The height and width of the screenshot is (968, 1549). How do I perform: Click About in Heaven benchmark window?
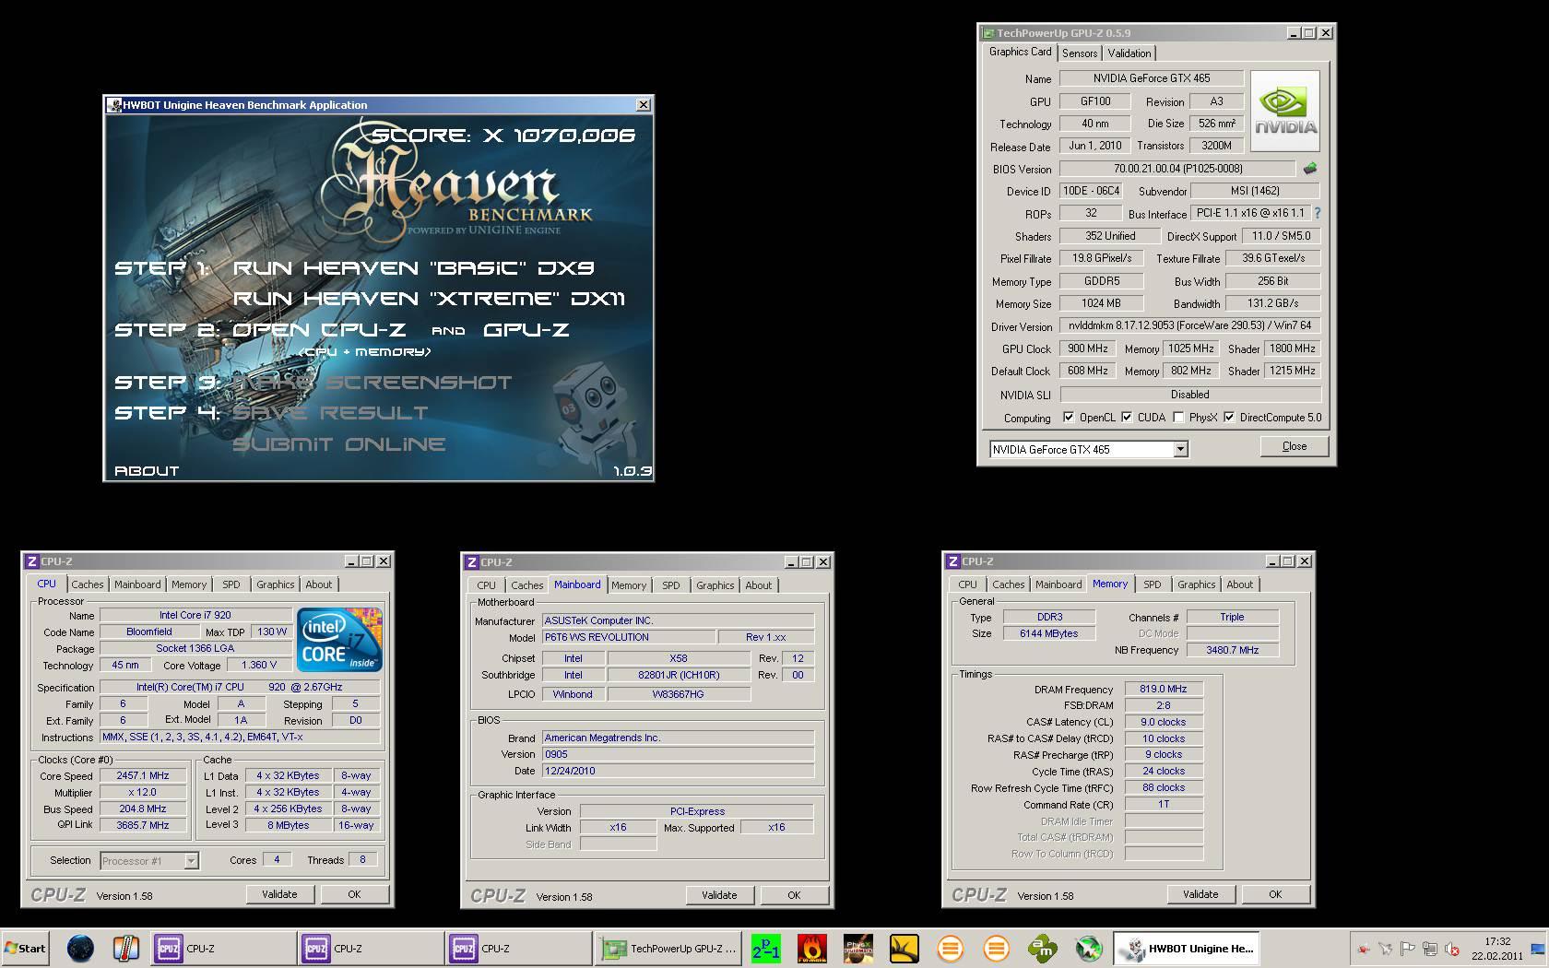147,471
